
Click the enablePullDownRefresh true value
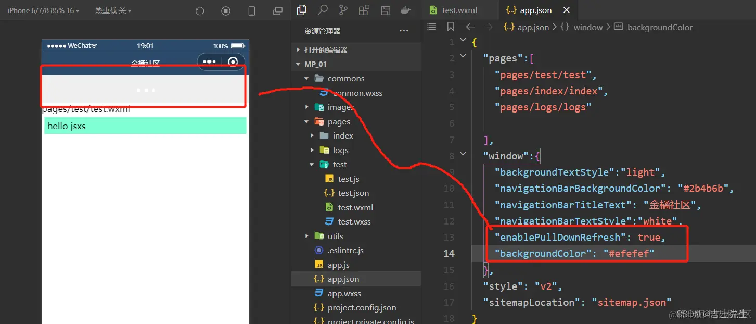[648, 237]
